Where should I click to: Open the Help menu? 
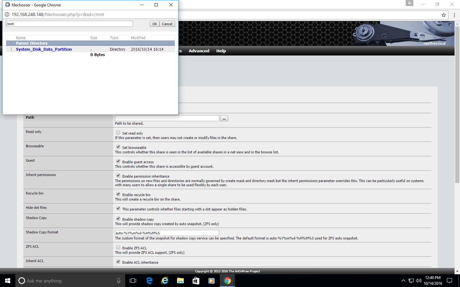pyautogui.click(x=221, y=51)
